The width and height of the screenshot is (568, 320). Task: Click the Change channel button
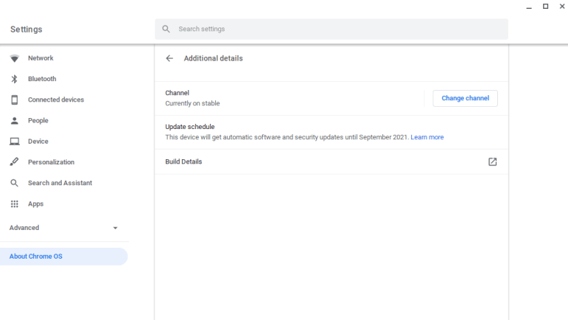465,98
